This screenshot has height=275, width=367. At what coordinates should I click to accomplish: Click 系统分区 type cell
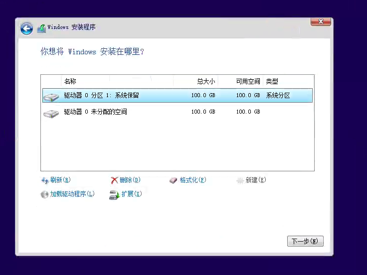tap(278, 96)
